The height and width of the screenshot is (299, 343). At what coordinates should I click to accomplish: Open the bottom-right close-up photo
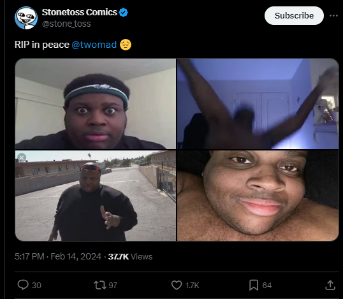[258, 196]
